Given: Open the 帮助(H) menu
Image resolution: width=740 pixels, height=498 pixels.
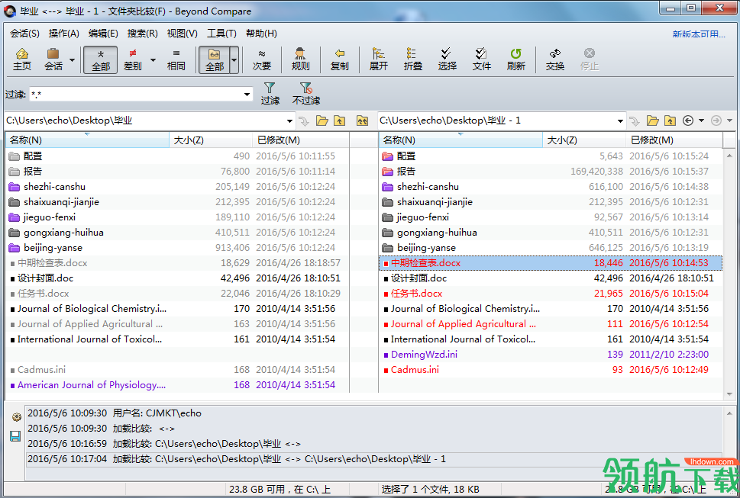Looking at the screenshot, I should (261, 34).
